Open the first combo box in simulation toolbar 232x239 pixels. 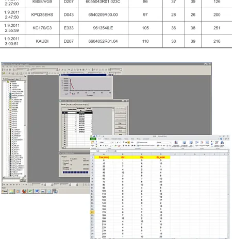tap(23, 70)
